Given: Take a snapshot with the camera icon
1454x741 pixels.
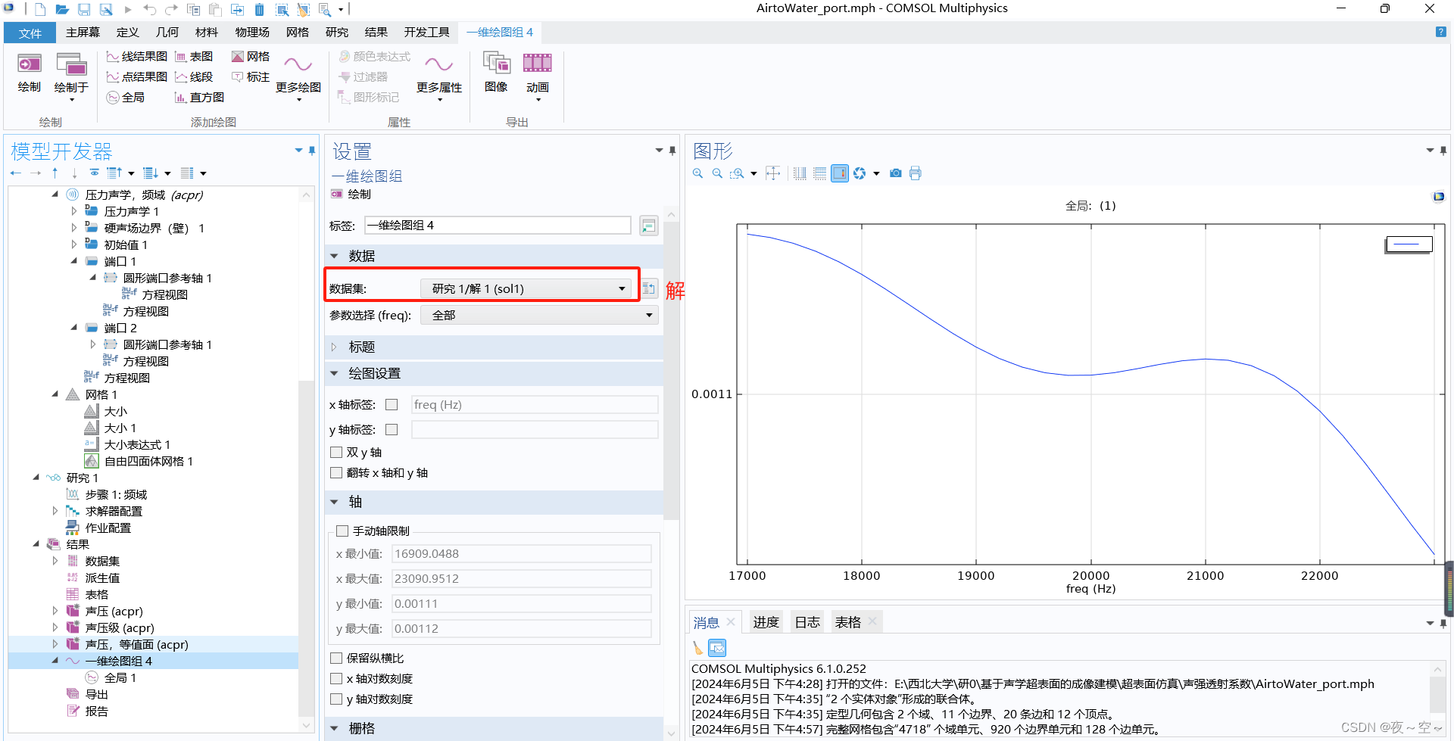Looking at the screenshot, I should point(896,173).
